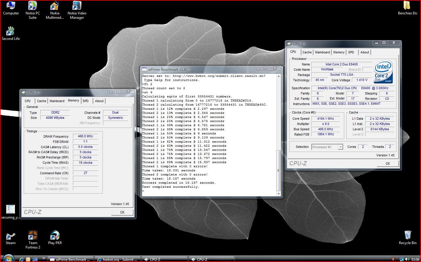This screenshot has height=262, width=421.
Task: Open the volume tray icon
Action: [407, 259]
